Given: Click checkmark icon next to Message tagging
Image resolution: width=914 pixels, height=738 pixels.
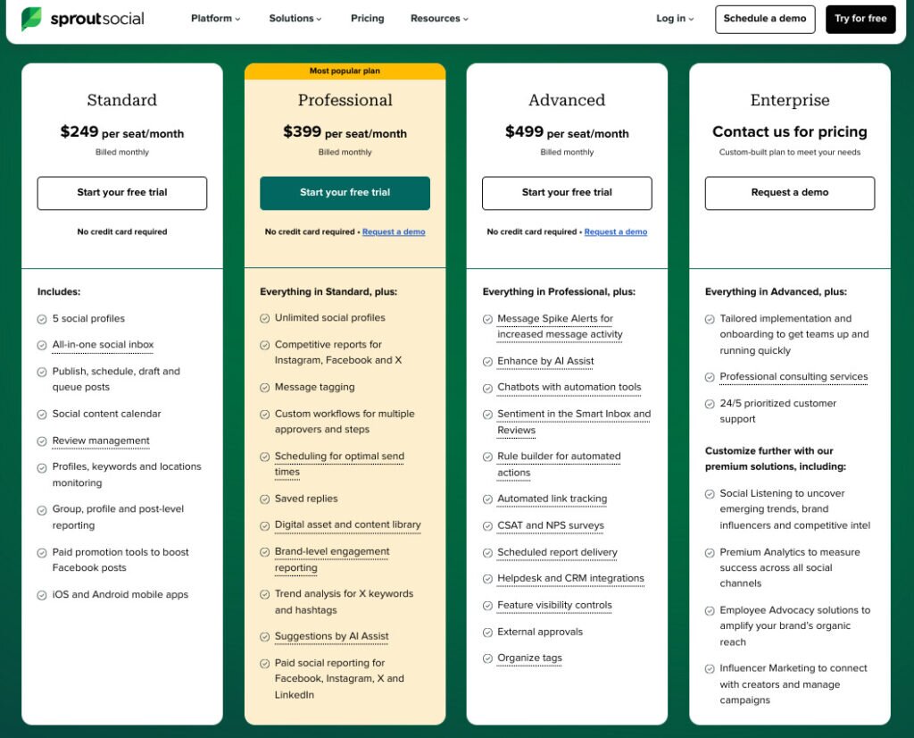Looking at the screenshot, I should pos(265,388).
